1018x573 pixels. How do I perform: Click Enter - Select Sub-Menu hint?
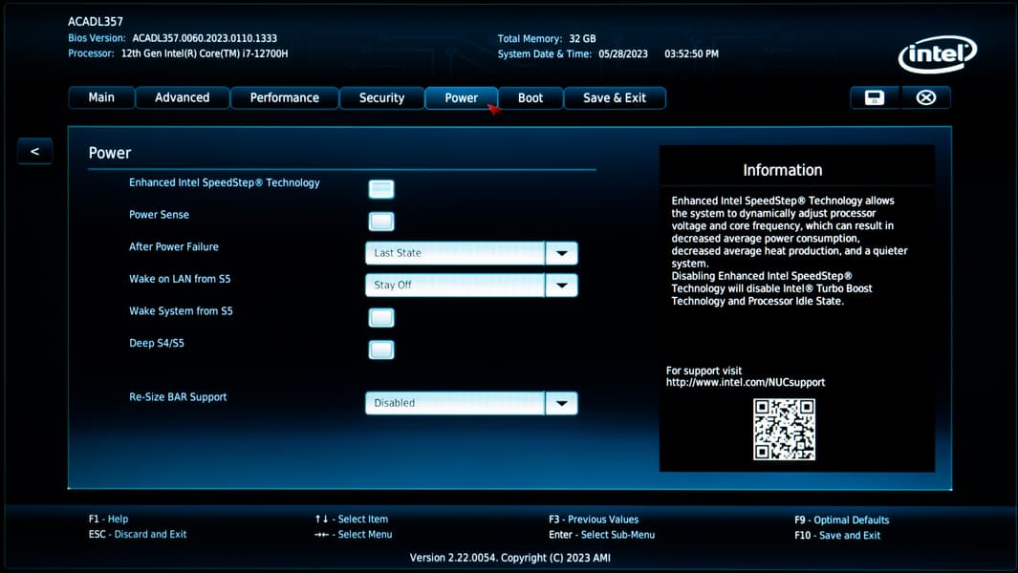point(602,535)
